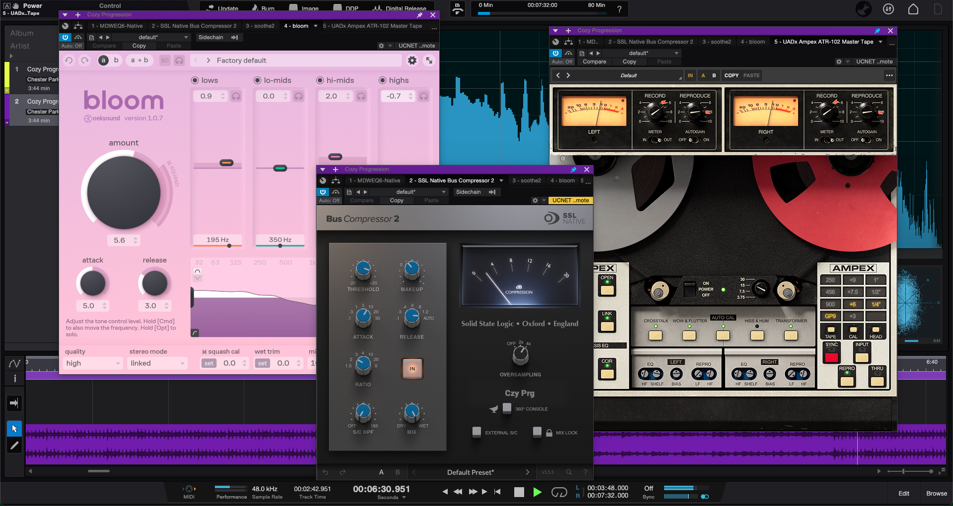Select the highs band radio button

pyautogui.click(x=383, y=80)
